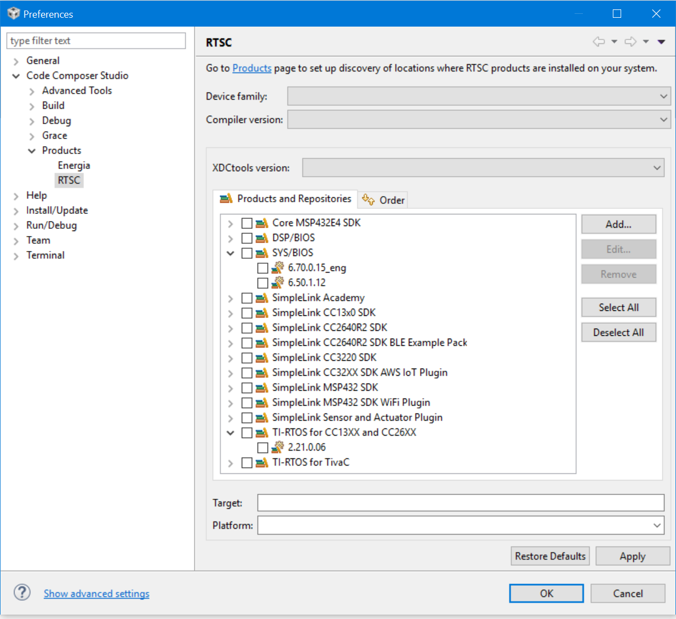Viewport: 676px width, 619px height.
Task: Open the page view menu triangle
Action: tap(661, 42)
